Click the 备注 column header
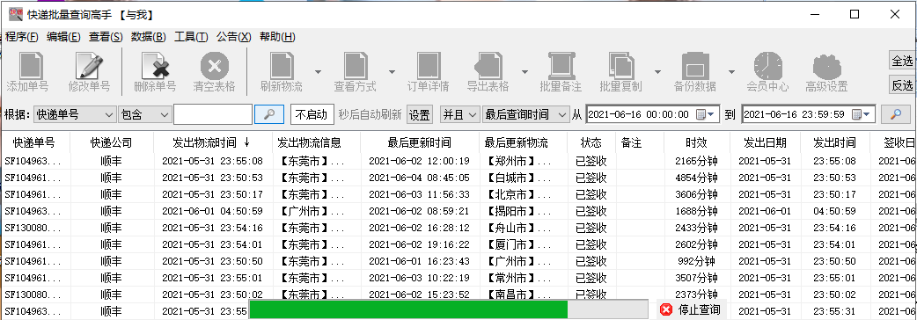Viewport: 917px width, 320px height. tap(639, 142)
